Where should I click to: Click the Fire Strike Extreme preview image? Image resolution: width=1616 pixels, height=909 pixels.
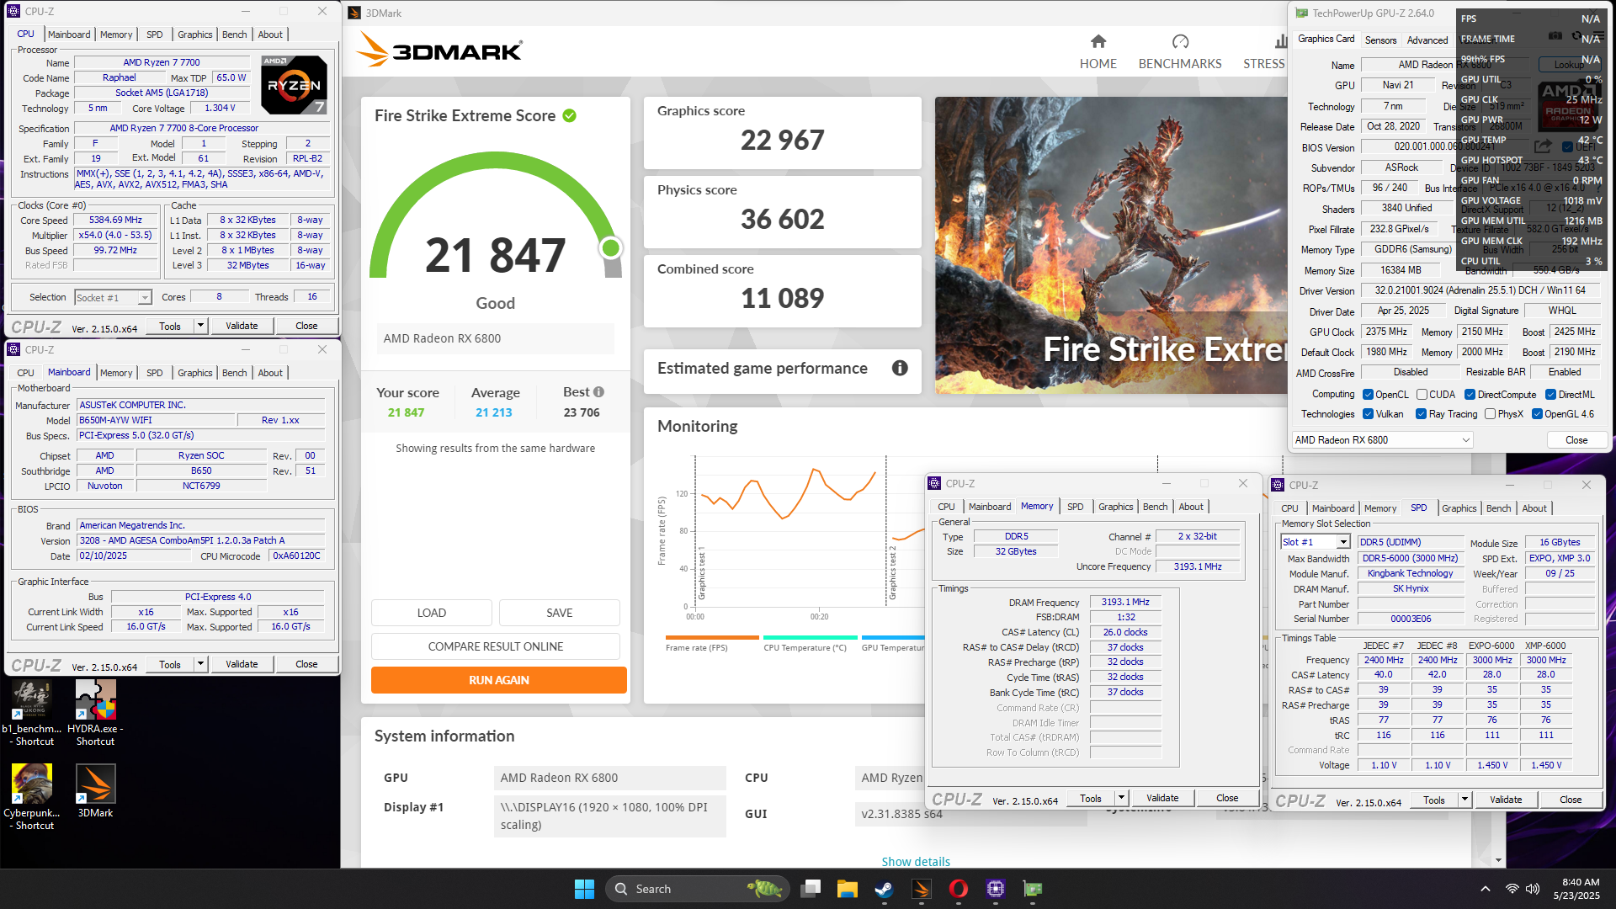coord(1111,245)
